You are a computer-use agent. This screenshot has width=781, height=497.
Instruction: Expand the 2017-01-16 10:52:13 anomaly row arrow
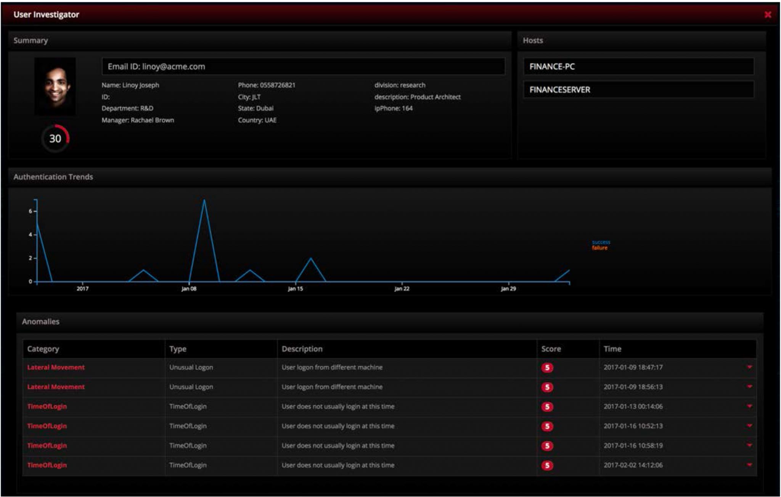[x=749, y=426]
